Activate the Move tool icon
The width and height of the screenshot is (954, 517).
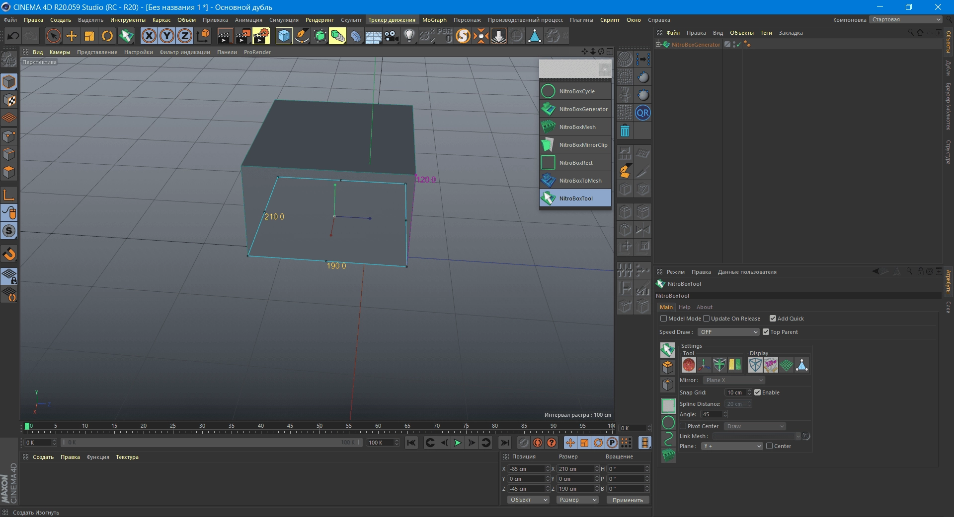tap(72, 36)
